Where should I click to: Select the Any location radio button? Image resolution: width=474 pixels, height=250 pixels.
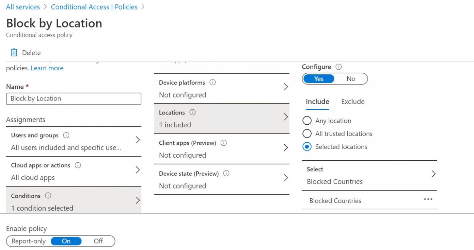click(307, 121)
